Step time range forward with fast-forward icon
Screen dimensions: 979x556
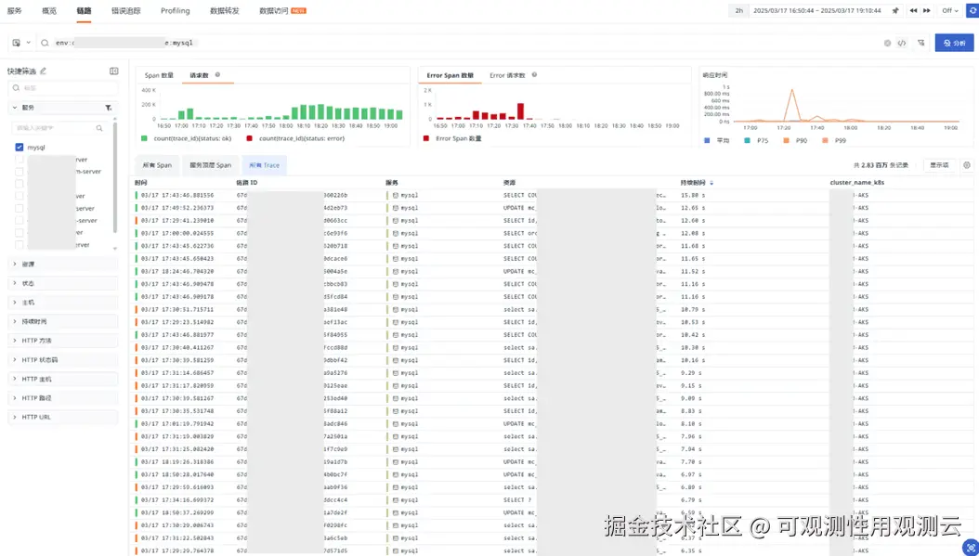(927, 10)
